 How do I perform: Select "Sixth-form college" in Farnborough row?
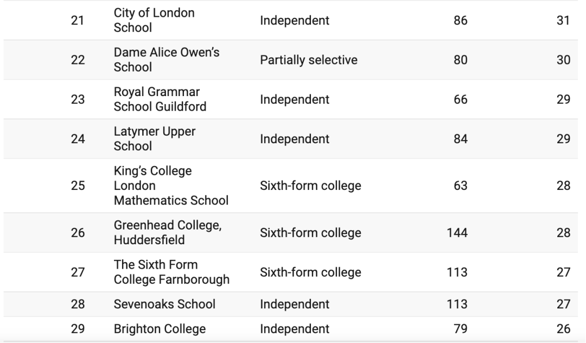(310, 272)
